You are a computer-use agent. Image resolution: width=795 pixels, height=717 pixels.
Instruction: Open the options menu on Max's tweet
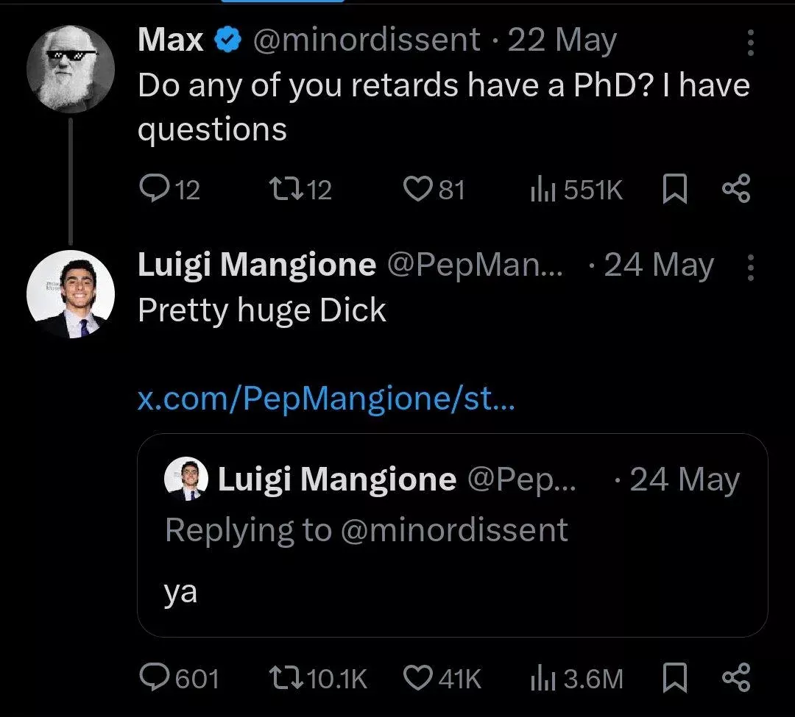coord(750,42)
